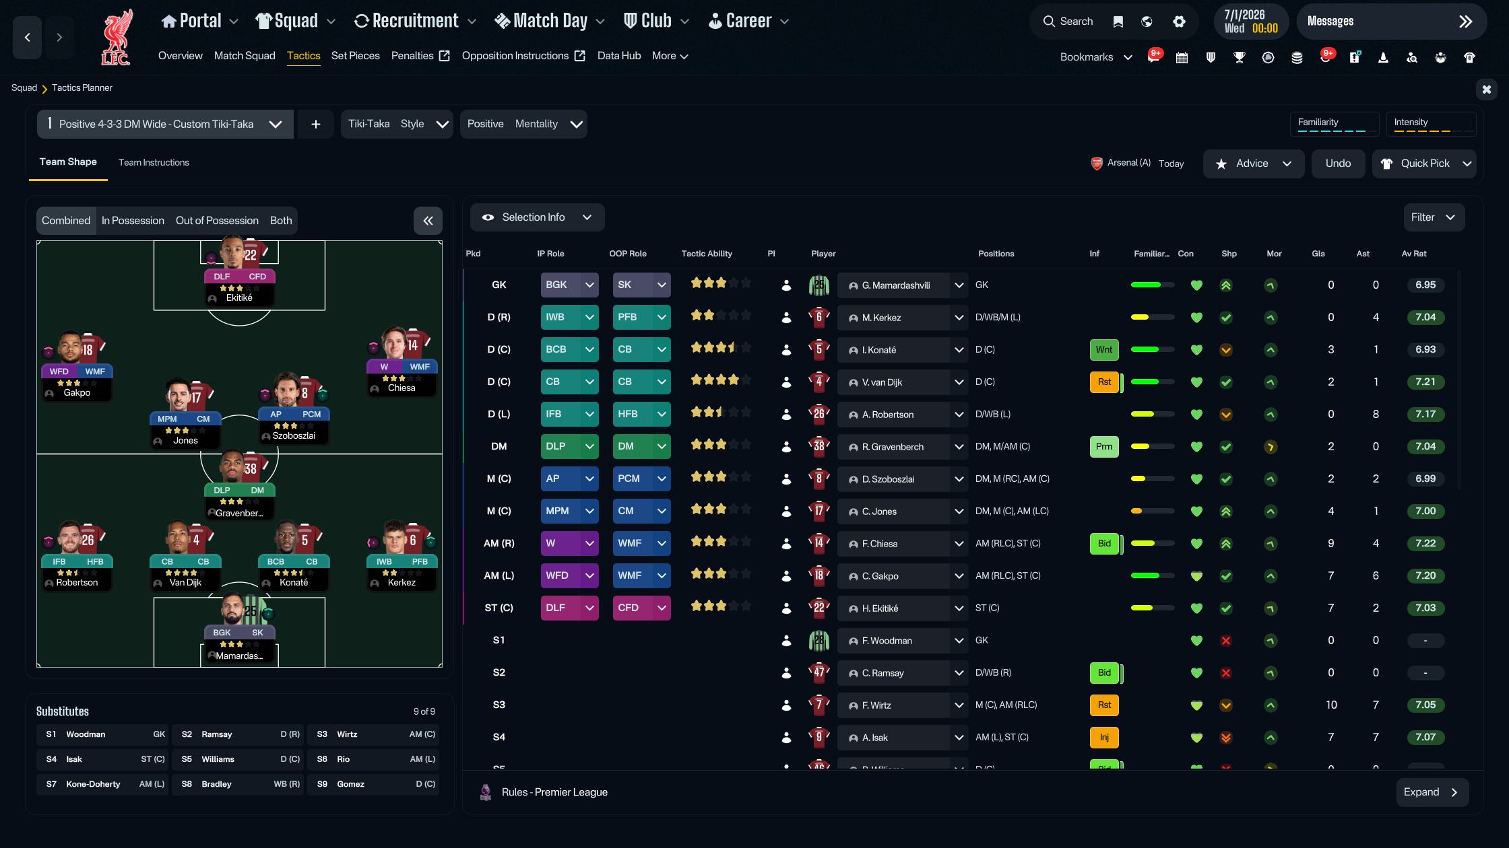Select the Both pitch view option
Viewport: 1509px width, 848px height.
(x=280, y=220)
